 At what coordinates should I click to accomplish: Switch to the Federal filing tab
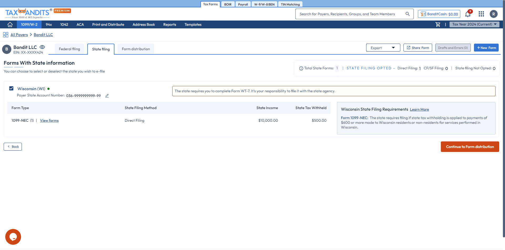pyautogui.click(x=69, y=49)
